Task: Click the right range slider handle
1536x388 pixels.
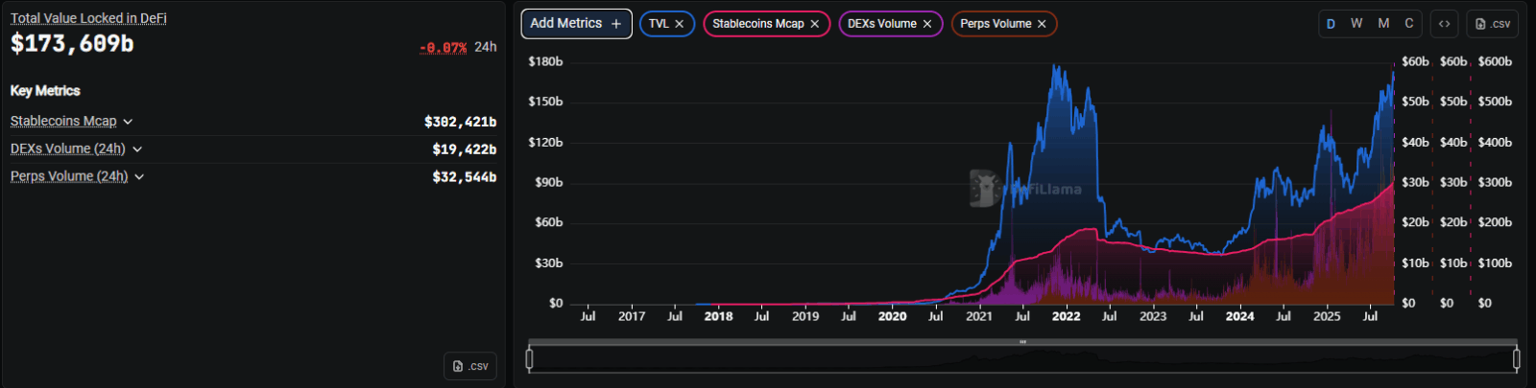Action: (x=1516, y=359)
